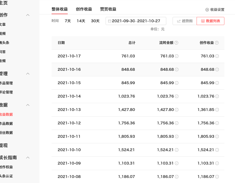Click help icon next to 流转金额 header

click(x=176, y=43)
